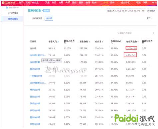Click online products value 68,966
The width and height of the screenshot is (158, 129).
129,83
